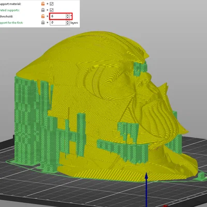
Task: Toggle the auto generated supports checkbox
Action: coord(51,10)
